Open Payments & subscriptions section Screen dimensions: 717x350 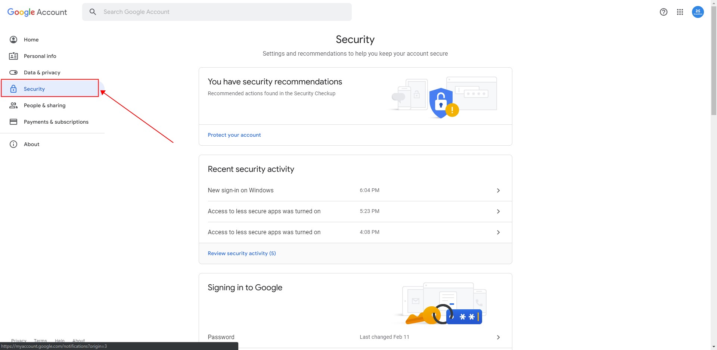click(56, 122)
